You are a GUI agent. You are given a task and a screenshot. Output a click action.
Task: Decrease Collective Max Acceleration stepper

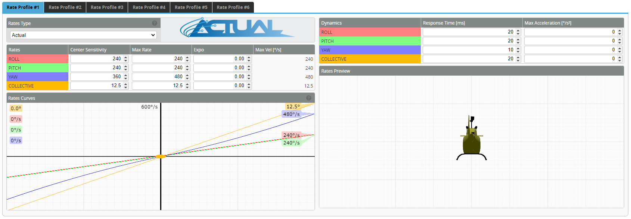[x=619, y=60]
